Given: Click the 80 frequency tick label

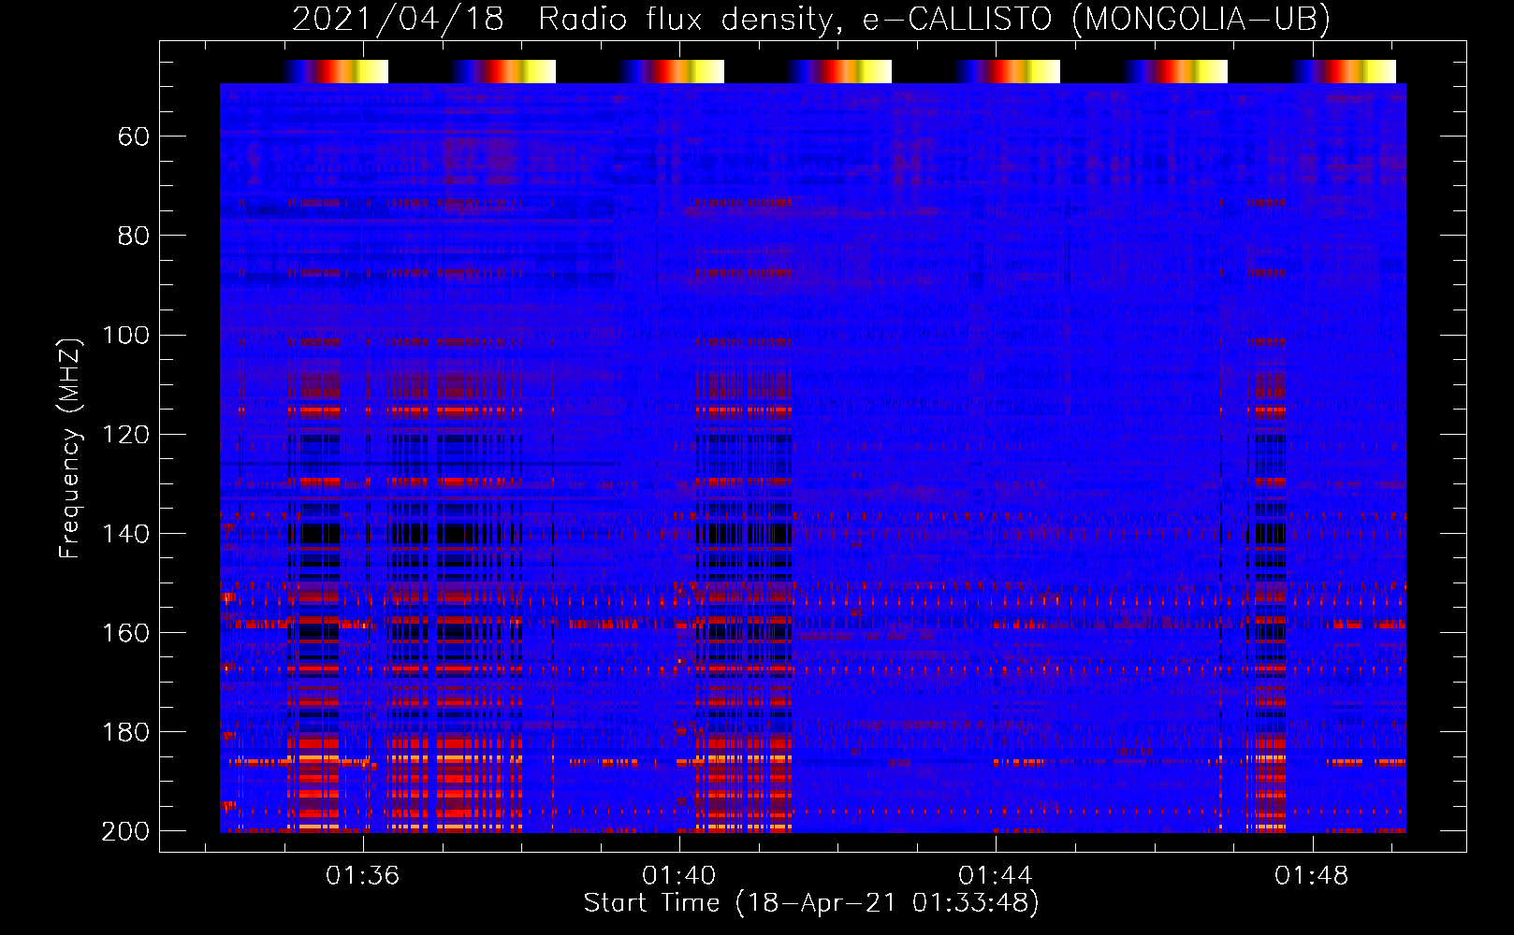Looking at the screenshot, I should point(134,236).
